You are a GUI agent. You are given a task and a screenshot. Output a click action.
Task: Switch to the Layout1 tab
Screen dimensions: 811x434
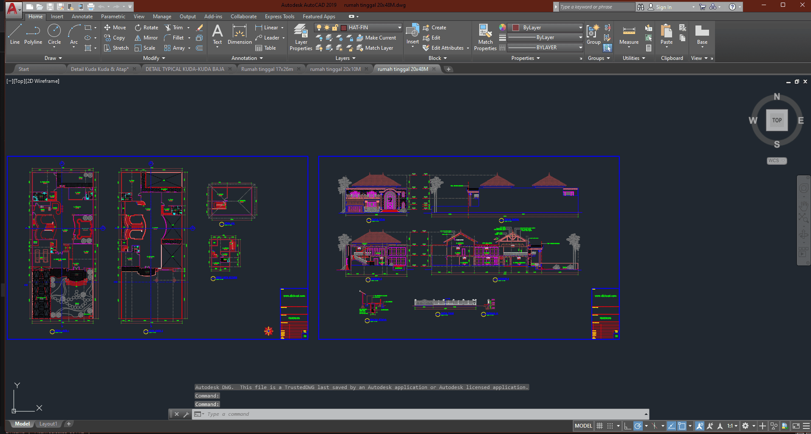point(48,424)
